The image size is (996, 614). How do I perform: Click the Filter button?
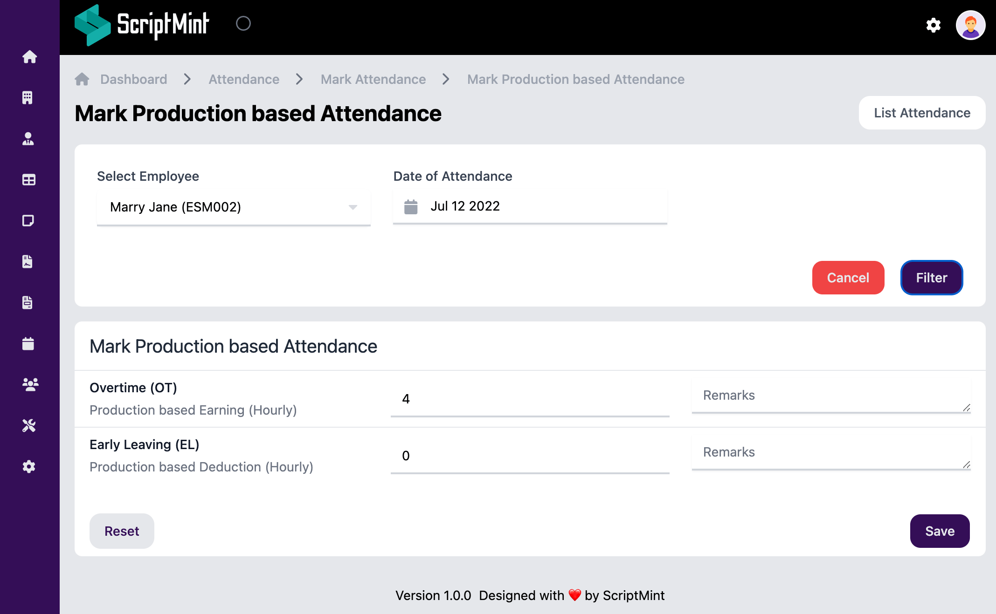(x=931, y=278)
